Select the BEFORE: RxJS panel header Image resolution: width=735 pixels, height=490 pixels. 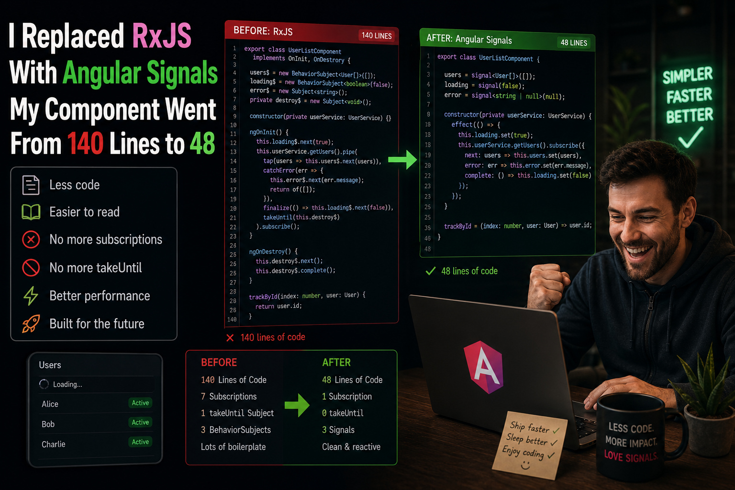(312, 32)
